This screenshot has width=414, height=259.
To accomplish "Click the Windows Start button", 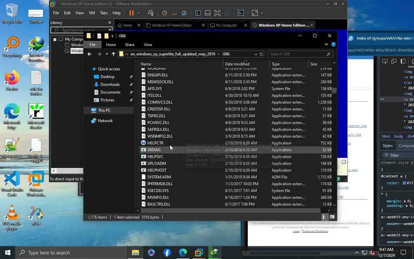I will point(8,253).
